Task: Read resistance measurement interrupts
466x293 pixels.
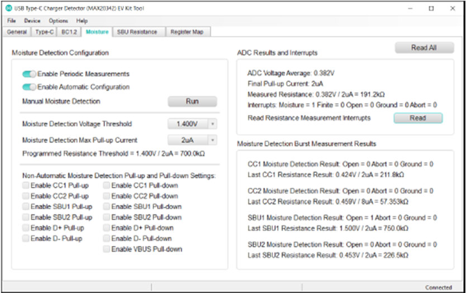Action: coord(418,118)
